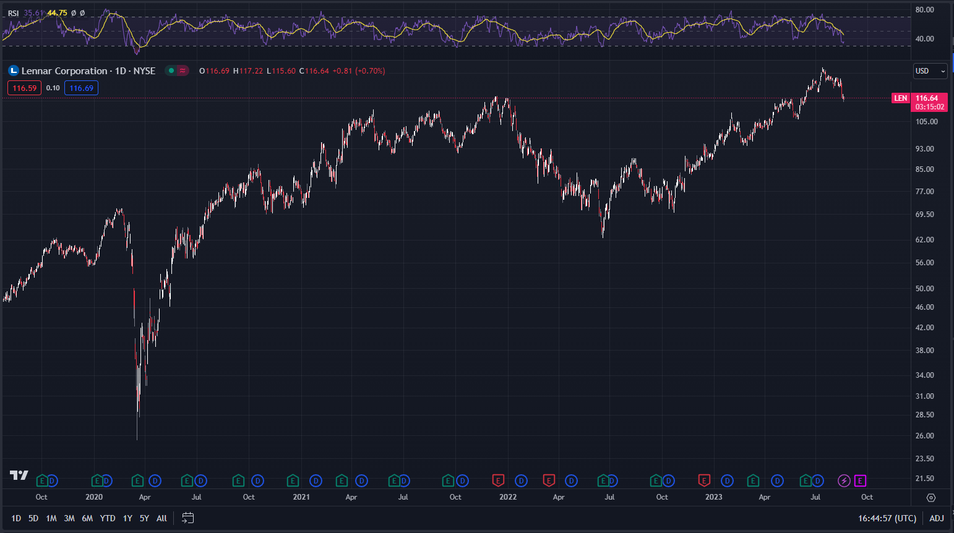Click the RSI value 44.75
The height and width of the screenshot is (533, 954).
coord(57,13)
